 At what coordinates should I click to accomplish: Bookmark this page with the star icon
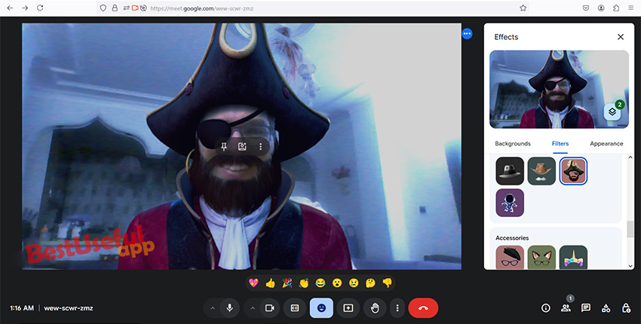tap(523, 8)
